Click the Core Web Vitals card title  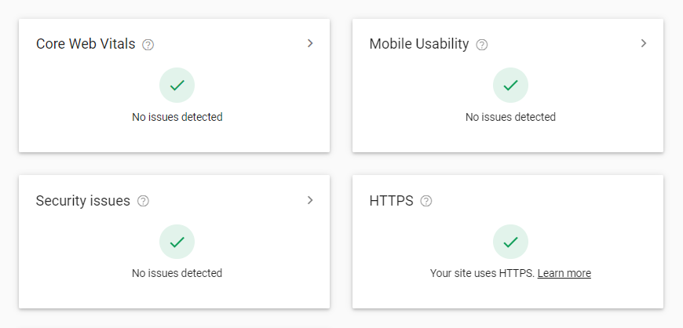tap(86, 44)
